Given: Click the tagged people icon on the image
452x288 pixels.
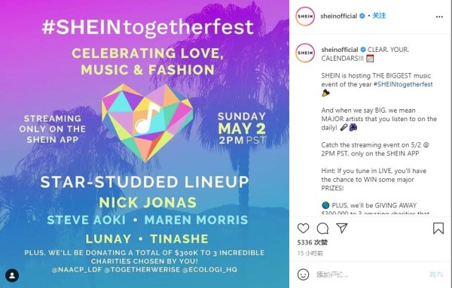Looking at the screenshot, I should pos(12,275).
